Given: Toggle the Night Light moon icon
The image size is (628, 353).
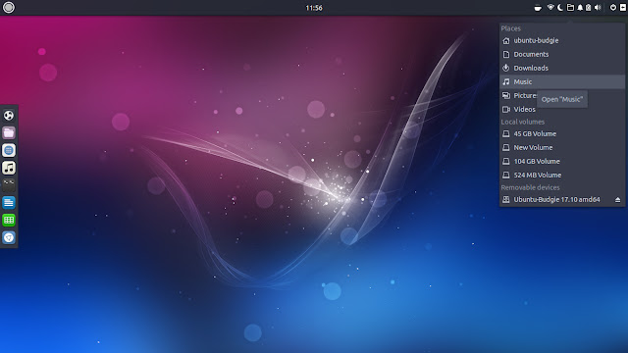Looking at the screenshot, I should point(560,8).
